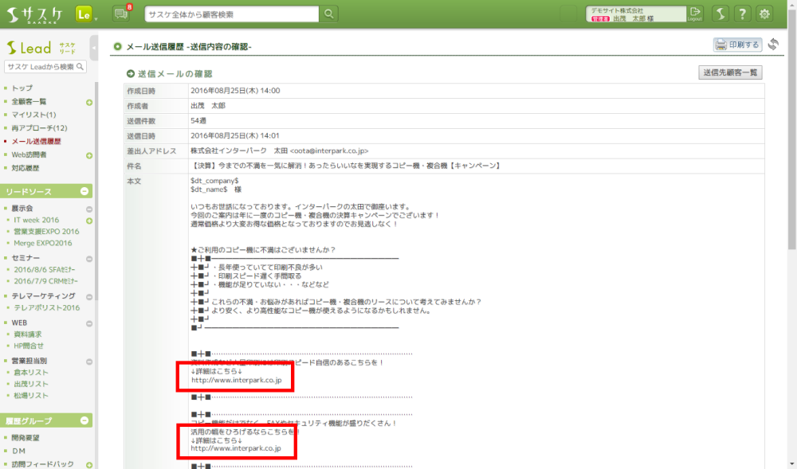Click the 送信先顧客一覧 button
797x469 pixels.
coord(730,72)
